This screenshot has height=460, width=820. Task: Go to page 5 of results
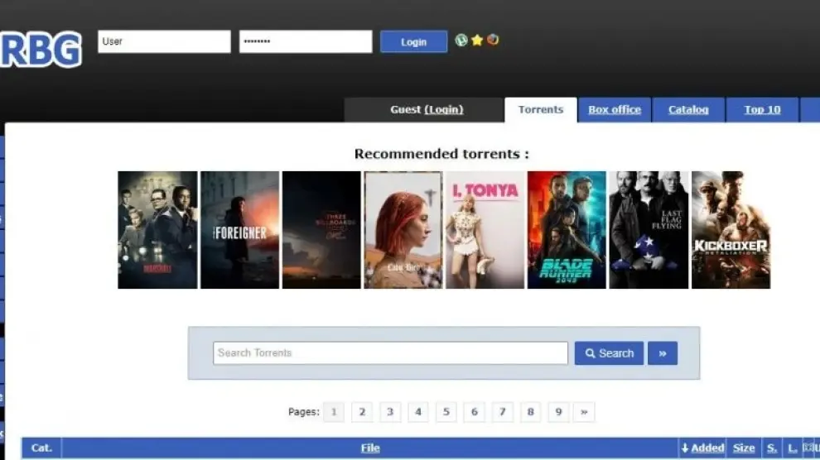pos(446,412)
